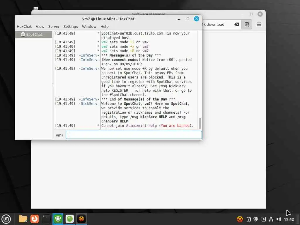
Task: Click the '+R' mode text in log
Action: 132,51
